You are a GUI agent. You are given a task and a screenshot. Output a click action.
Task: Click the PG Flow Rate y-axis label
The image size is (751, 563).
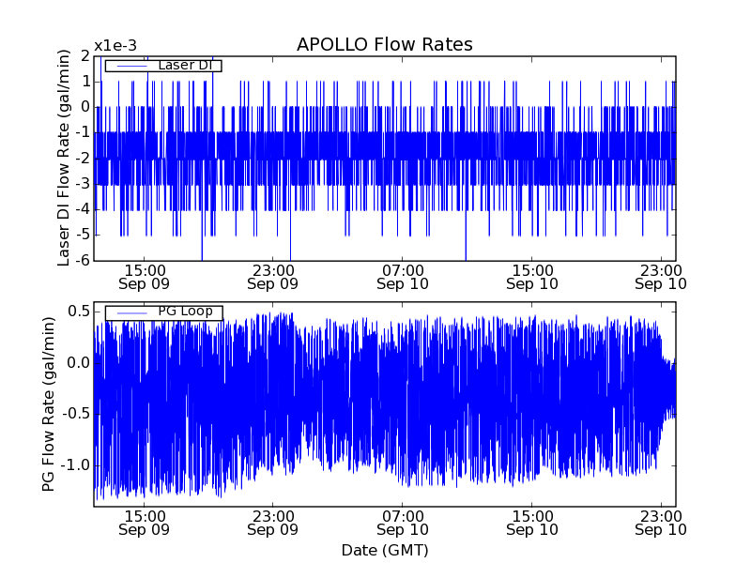[48, 404]
